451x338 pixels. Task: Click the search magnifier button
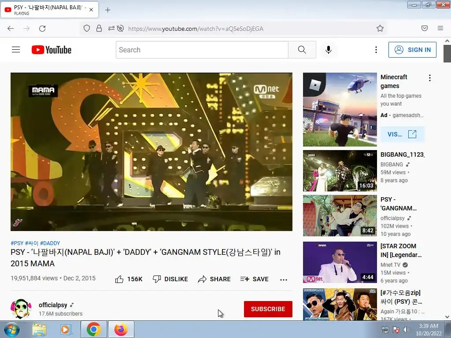click(302, 50)
